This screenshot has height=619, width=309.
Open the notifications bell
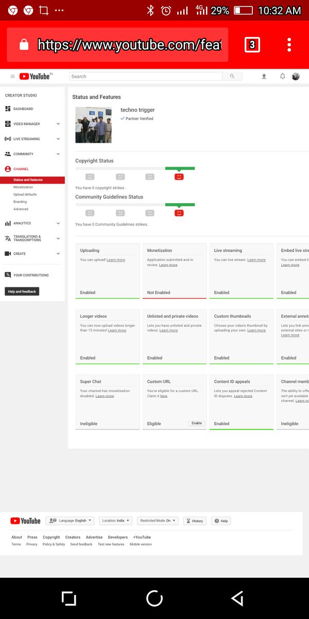pos(282,76)
